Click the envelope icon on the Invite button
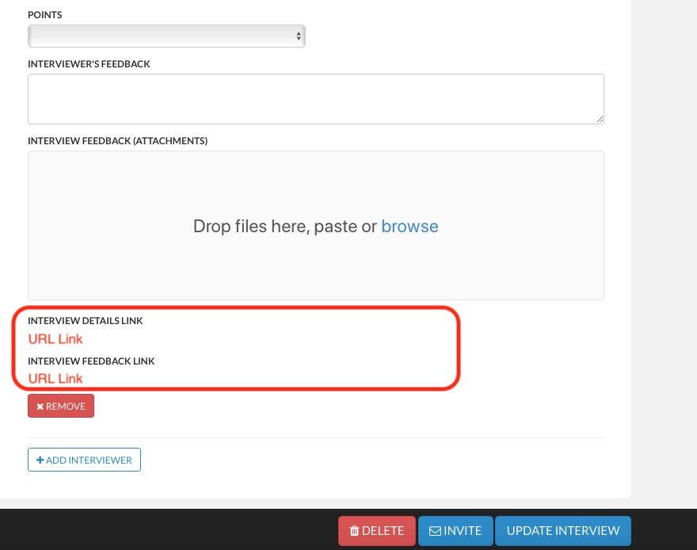The height and width of the screenshot is (550, 697). point(435,531)
